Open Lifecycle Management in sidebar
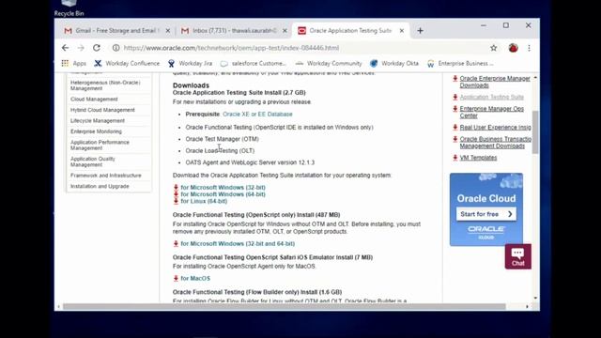The height and width of the screenshot is (338, 601). [x=98, y=121]
